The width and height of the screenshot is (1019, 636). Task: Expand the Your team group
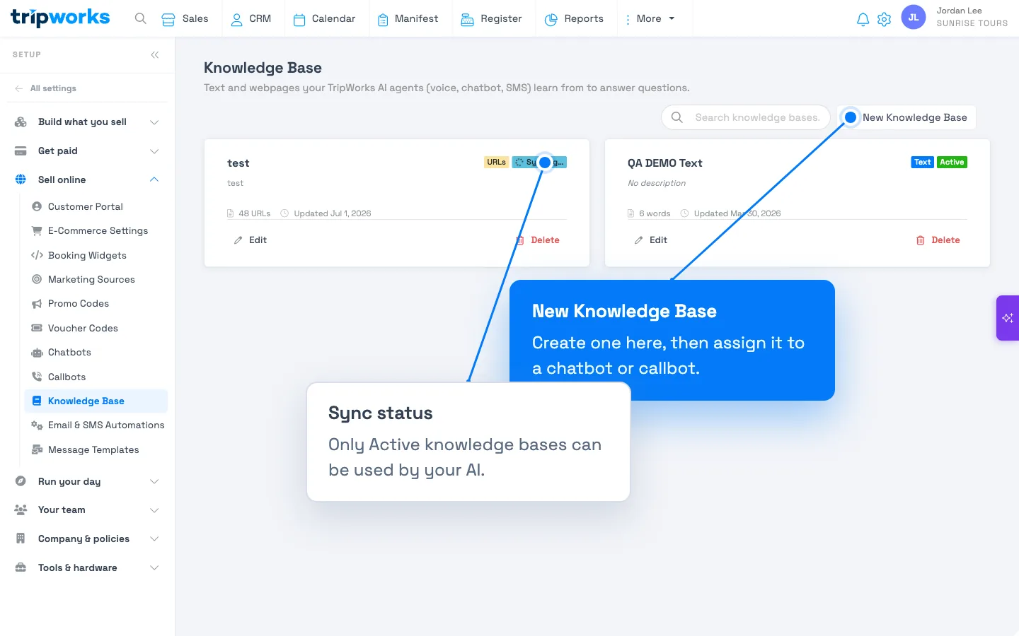[87, 510]
